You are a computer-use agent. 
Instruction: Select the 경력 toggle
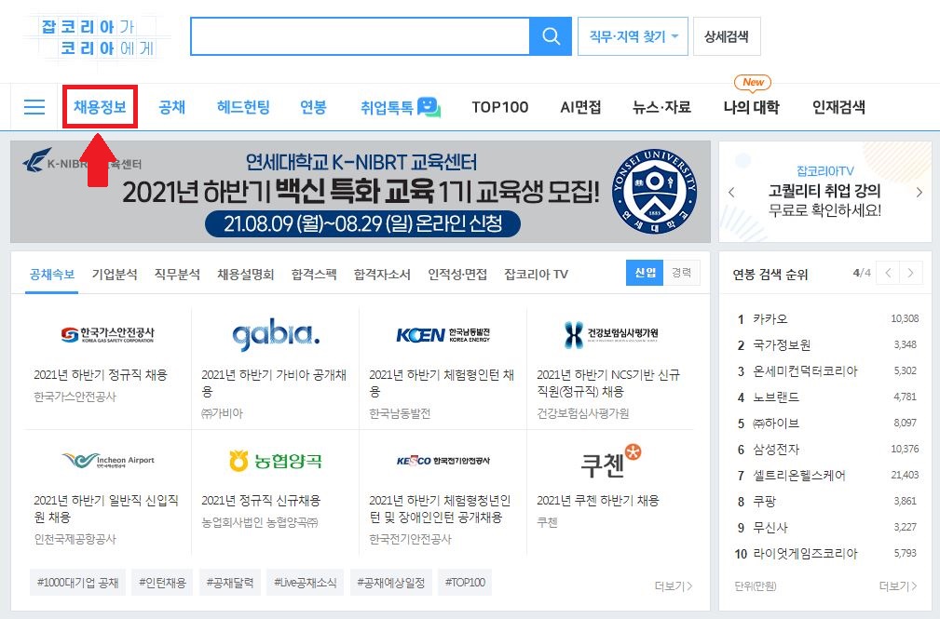tap(682, 273)
